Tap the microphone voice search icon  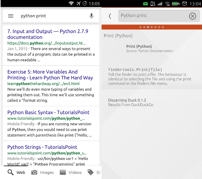pyautogui.click(x=91, y=16)
